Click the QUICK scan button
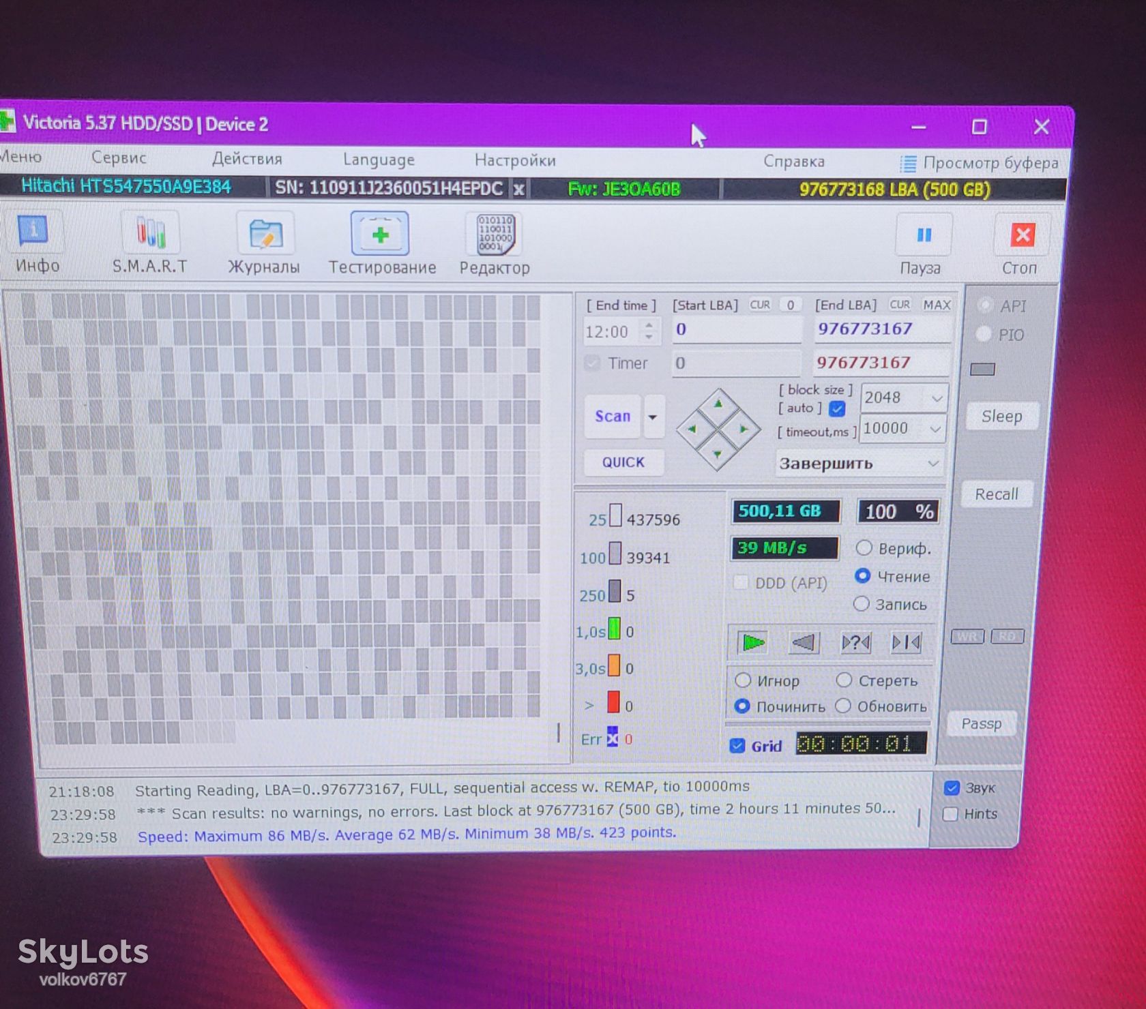Screen dimensions: 1146x1009 click(x=623, y=462)
